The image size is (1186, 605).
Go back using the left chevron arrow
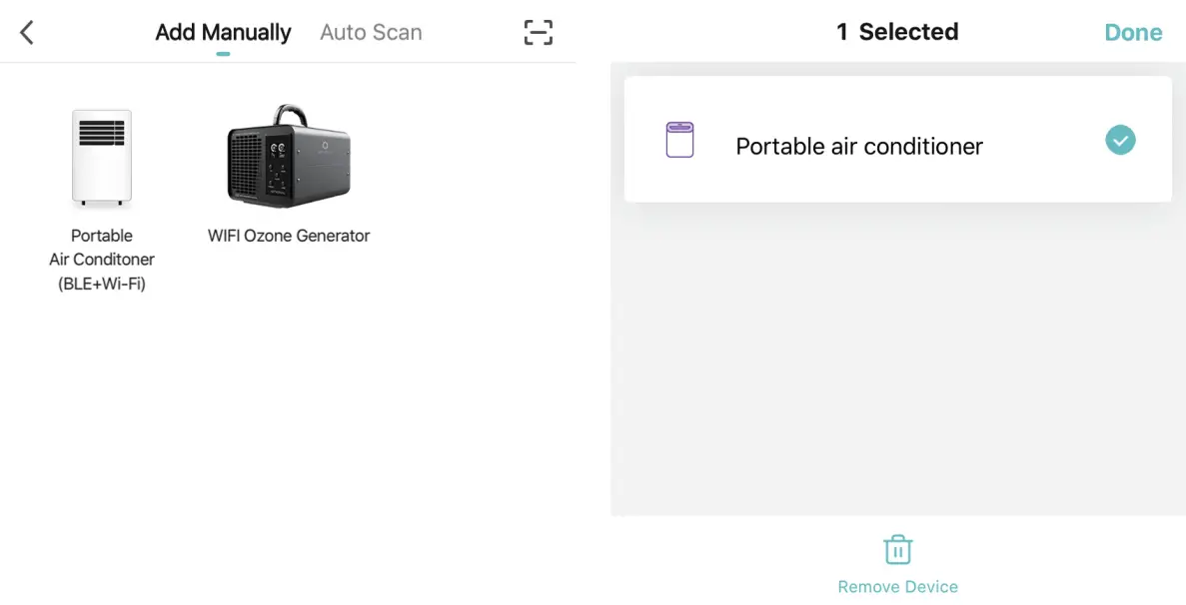26,31
